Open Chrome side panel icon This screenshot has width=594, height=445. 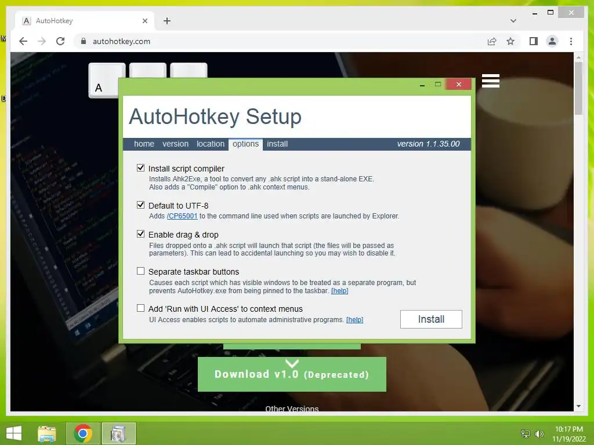pos(534,41)
